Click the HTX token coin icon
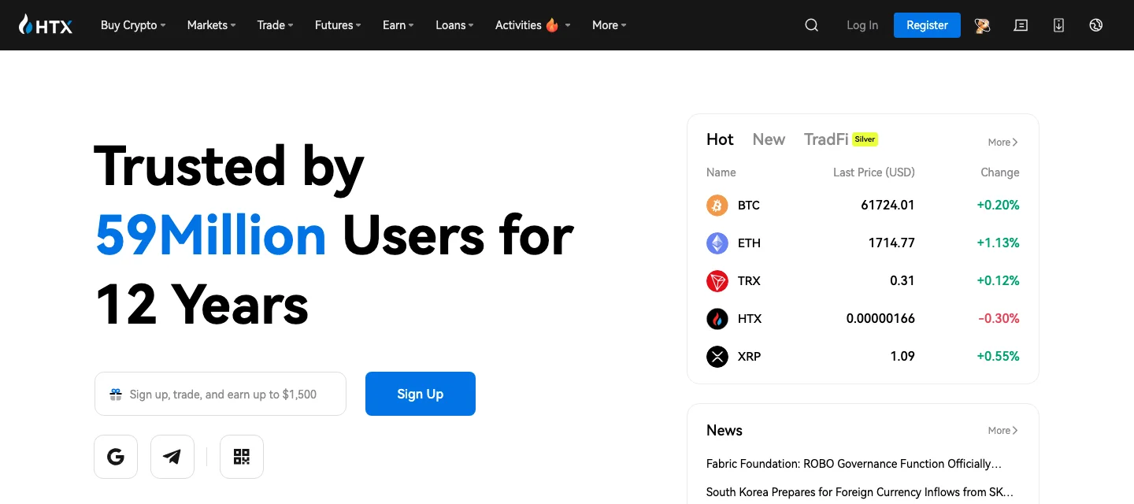Image resolution: width=1134 pixels, height=504 pixels. [717, 319]
